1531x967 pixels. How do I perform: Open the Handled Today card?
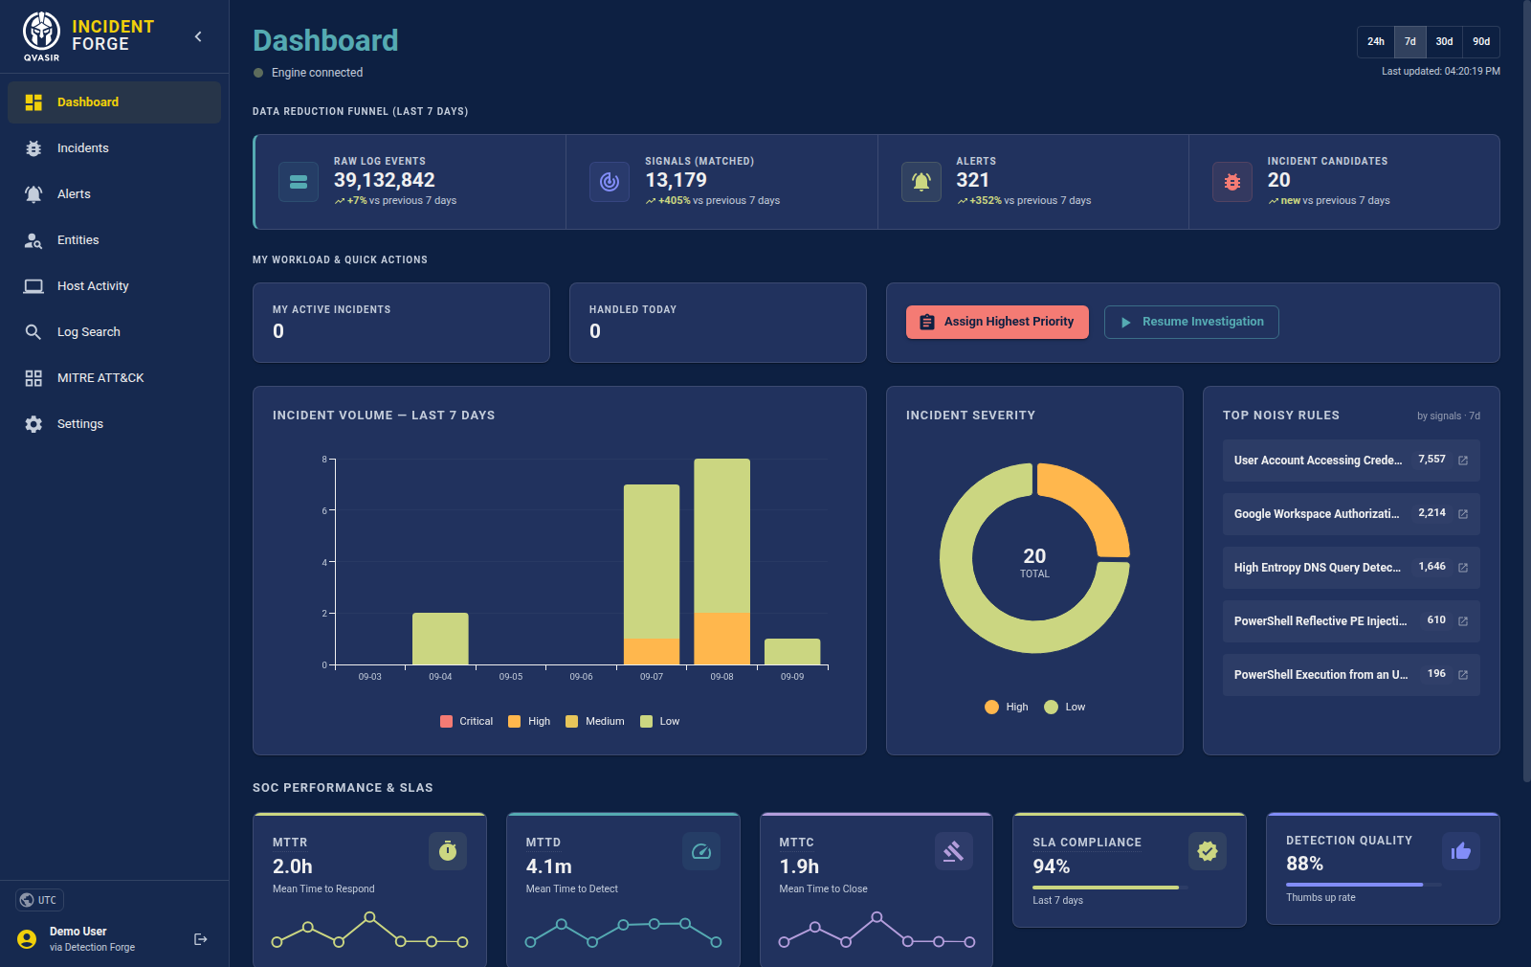(x=718, y=323)
